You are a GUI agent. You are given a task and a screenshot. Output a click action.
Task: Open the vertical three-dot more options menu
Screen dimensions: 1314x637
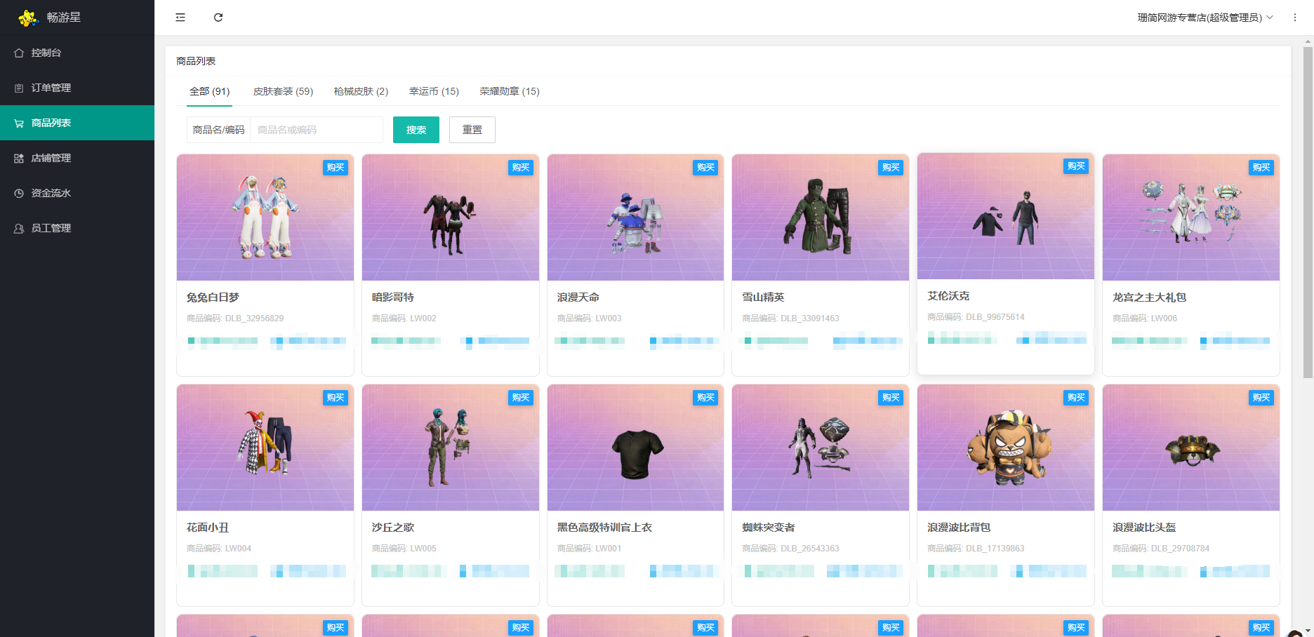pyautogui.click(x=1295, y=18)
